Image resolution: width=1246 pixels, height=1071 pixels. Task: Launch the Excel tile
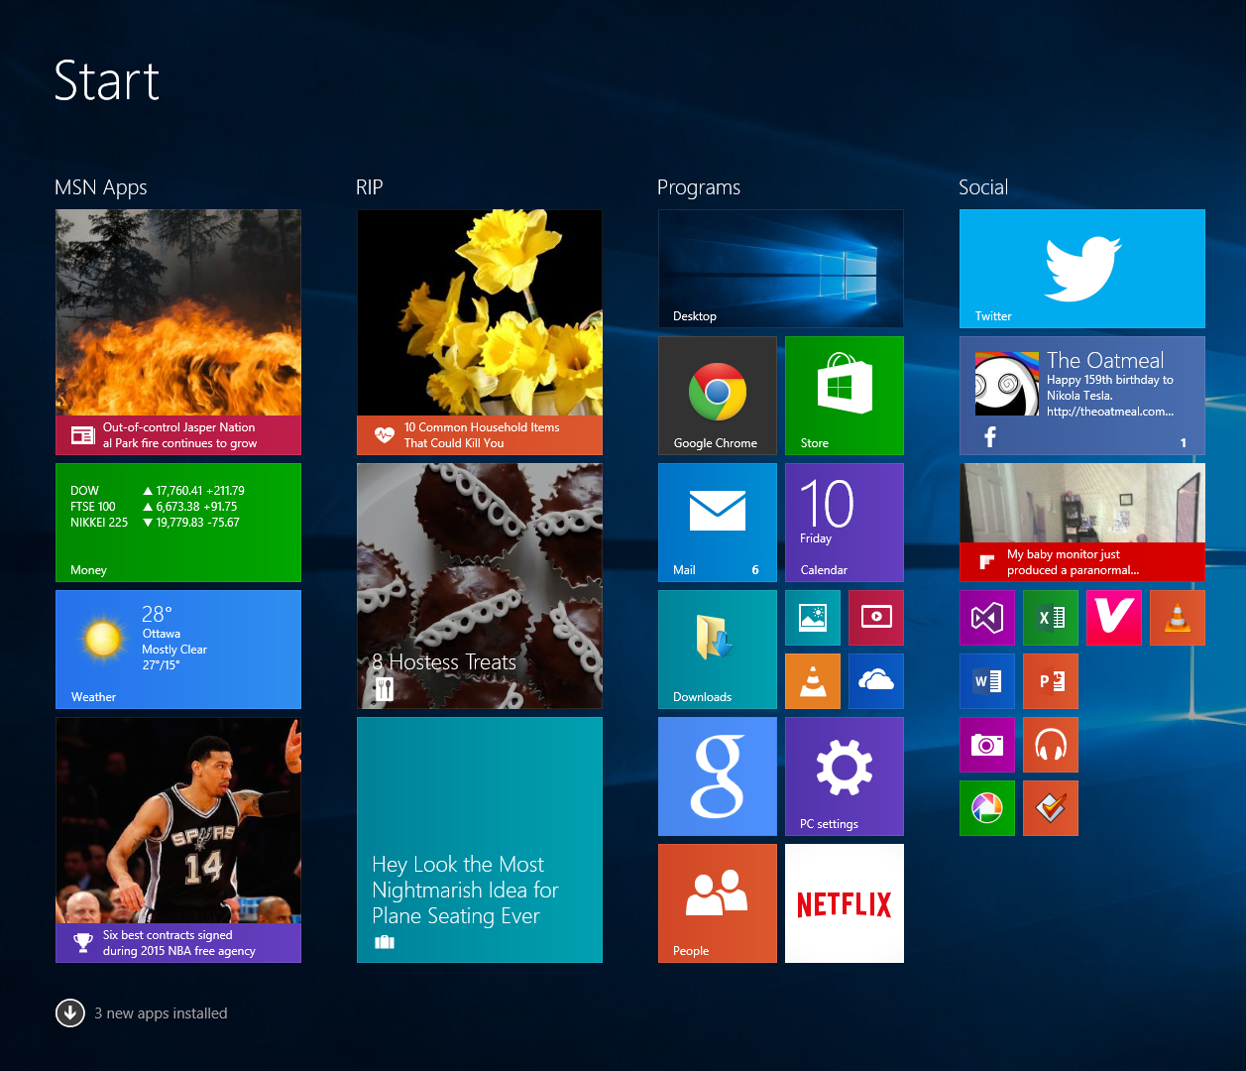(1050, 618)
